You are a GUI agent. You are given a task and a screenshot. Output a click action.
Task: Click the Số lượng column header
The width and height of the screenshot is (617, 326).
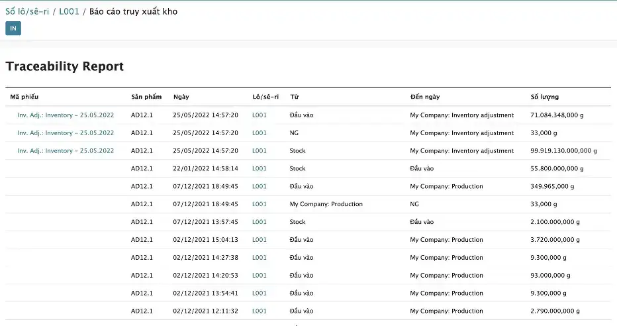click(x=546, y=97)
